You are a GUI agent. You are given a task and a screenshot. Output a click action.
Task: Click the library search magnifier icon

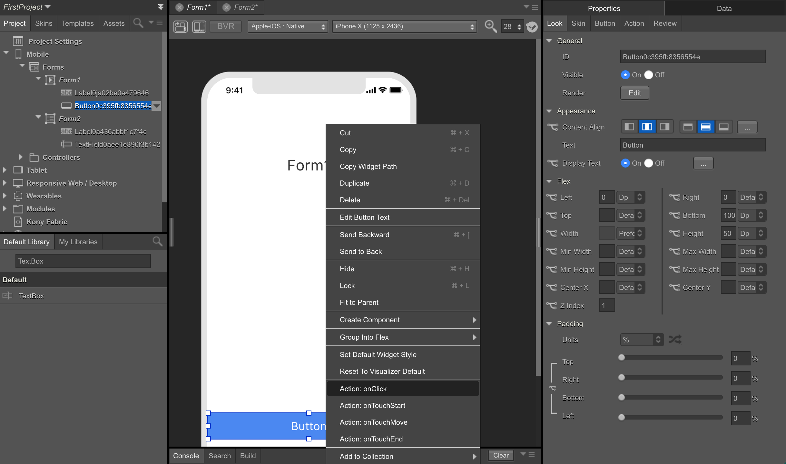[157, 242]
